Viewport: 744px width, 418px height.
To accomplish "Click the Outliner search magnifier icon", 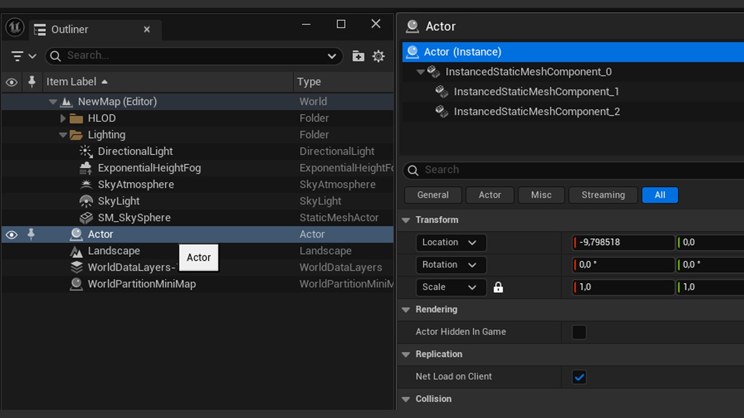I will pyautogui.click(x=55, y=56).
